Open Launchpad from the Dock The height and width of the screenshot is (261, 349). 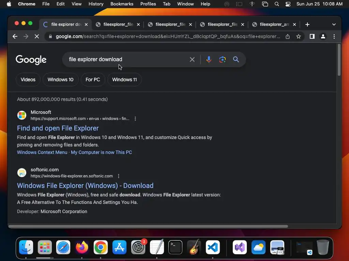pyautogui.click(x=45, y=247)
